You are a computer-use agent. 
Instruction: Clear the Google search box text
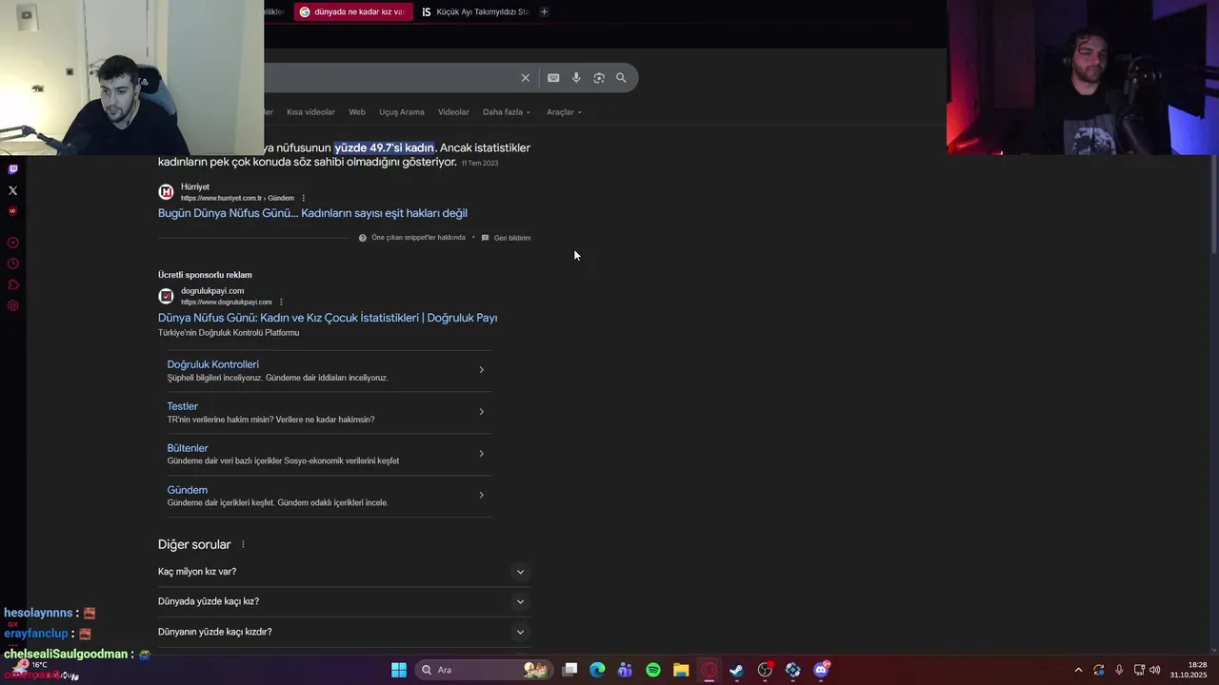point(525,78)
